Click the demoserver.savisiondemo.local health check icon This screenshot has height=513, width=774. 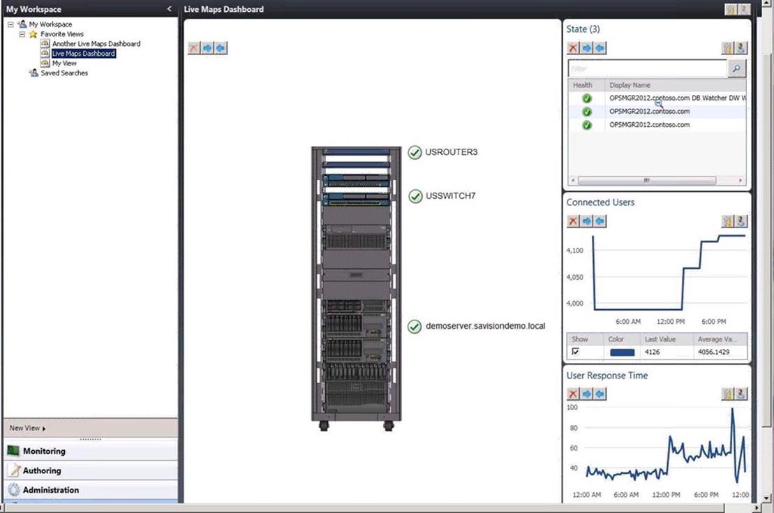point(415,327)
